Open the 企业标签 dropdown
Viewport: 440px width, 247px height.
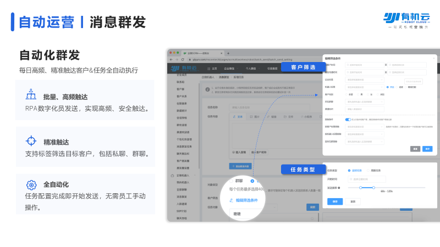tap(364, 79)
